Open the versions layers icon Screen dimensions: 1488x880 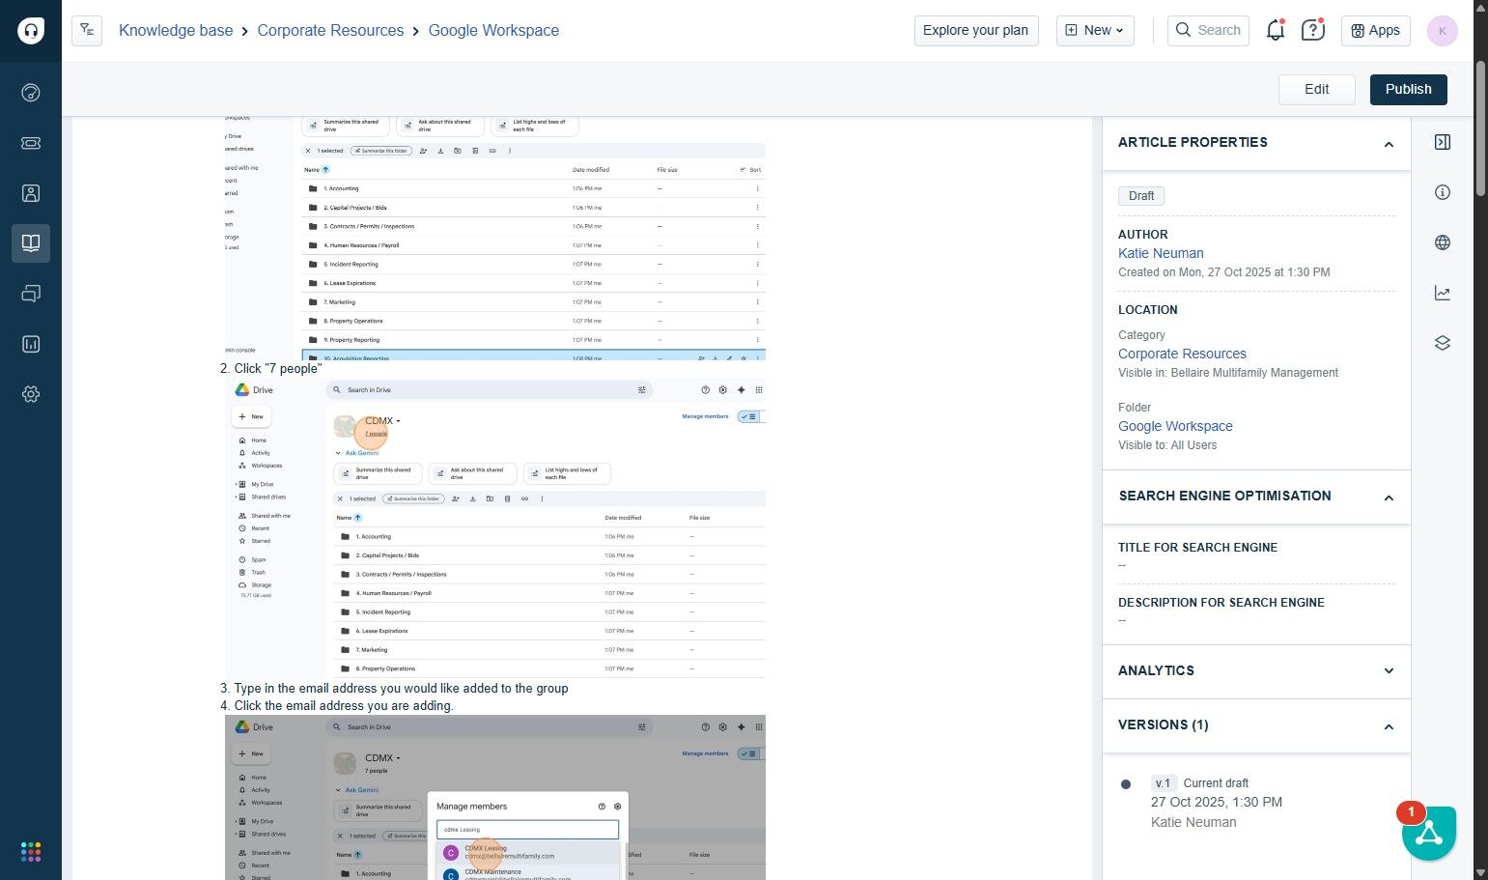[1443, 343]
